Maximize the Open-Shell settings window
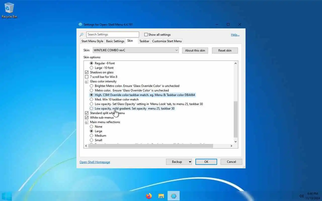The height and width of the screenshot is (201, 322). pyautogui.click(x=228, y=24)
